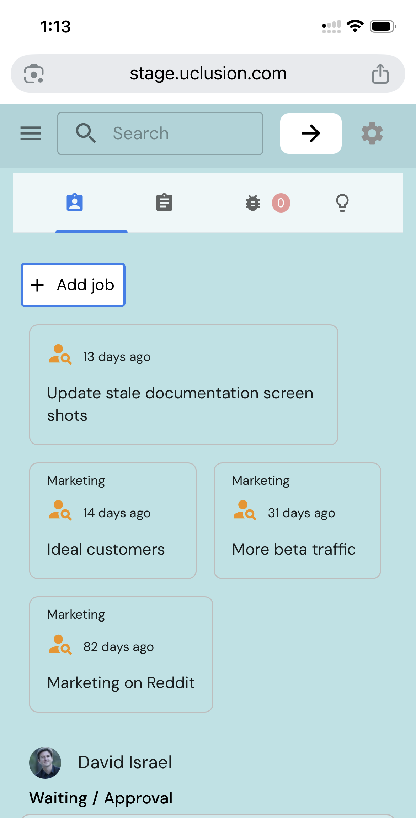The image size is (416, 818).
Task: Tap the camera scan icon in address bar
Action: coord(34,74)
